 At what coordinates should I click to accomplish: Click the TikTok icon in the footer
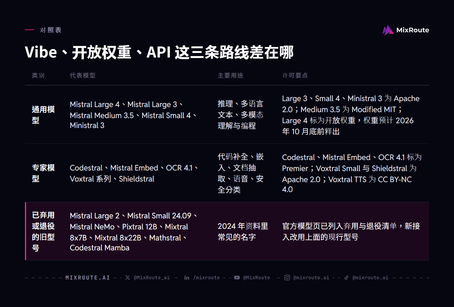(346, 278)
